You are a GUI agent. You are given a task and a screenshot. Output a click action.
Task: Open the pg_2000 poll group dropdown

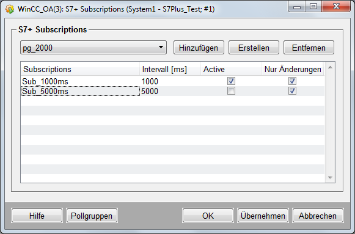(93, 48)
